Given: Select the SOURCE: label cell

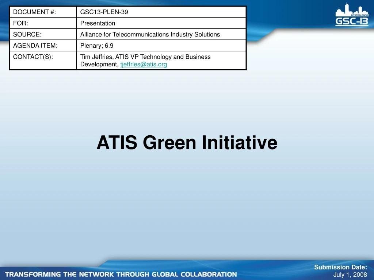Looking at the screenshot, I should [x=43, y=34].
